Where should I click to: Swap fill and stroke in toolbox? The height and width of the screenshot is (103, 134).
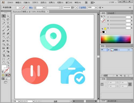coord(9,66)
